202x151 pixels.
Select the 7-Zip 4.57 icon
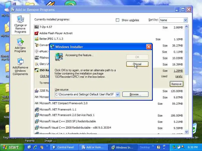(37, 27)
